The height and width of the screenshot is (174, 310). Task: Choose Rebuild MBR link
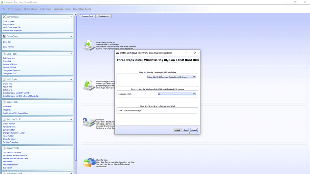click(8, 162)
